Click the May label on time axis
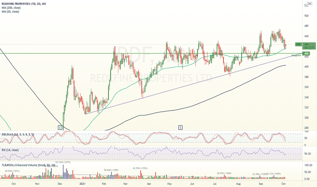Image resolution: width=317 pixels, height=187 pixels. pyautogui.click(x=169, y=184)
